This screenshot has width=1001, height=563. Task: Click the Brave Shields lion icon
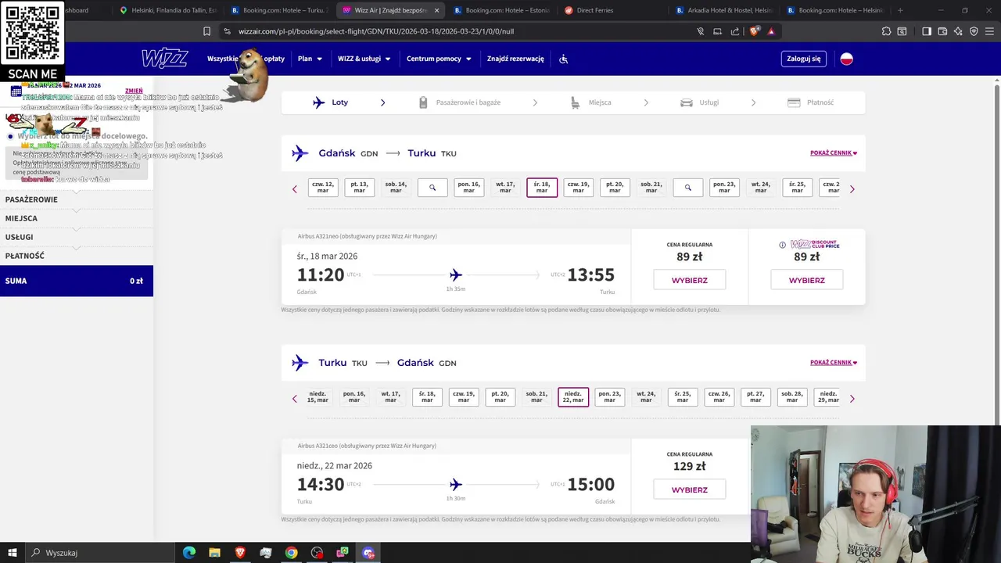(x=754, y=31)
